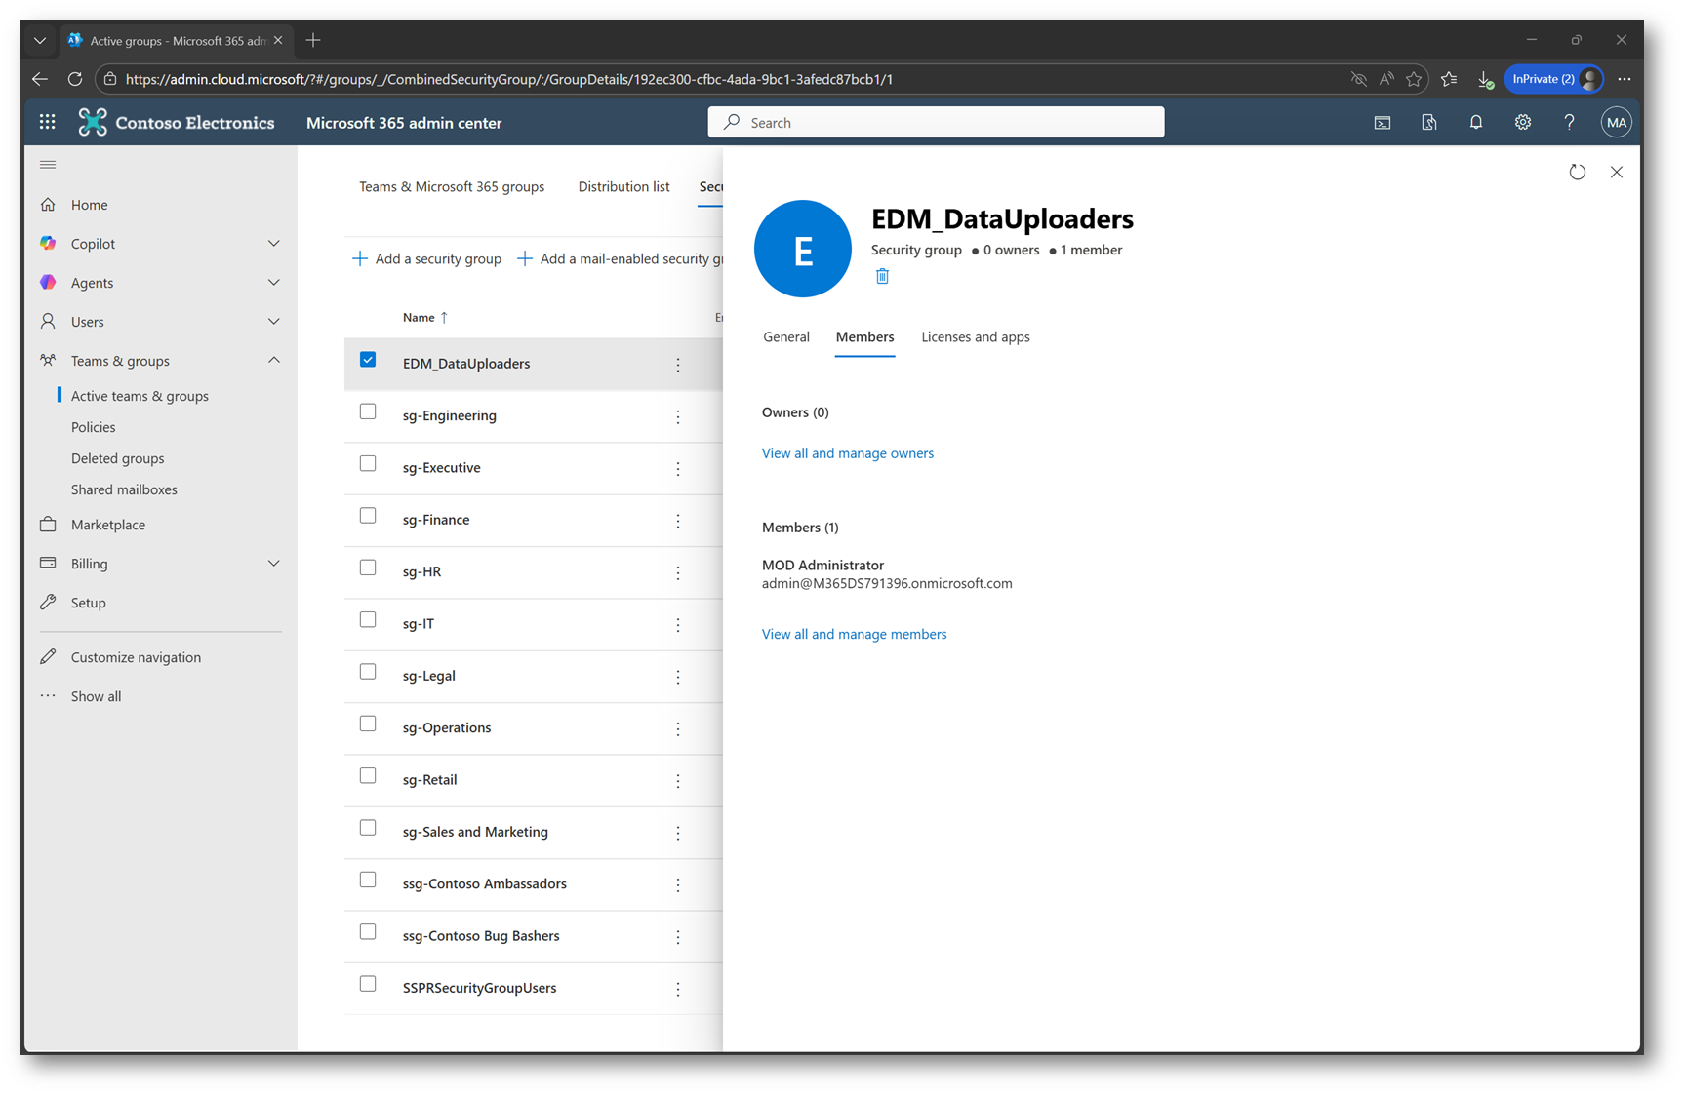Open the notifications bell
1685x1096 pixels.
(x=1475, y=122)
